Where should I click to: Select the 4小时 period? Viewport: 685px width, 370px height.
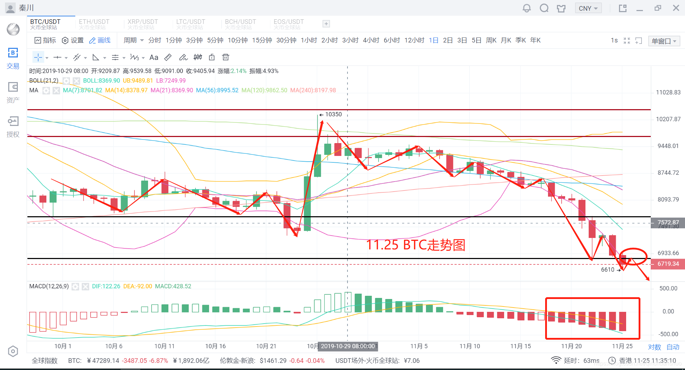coord(371,40)
